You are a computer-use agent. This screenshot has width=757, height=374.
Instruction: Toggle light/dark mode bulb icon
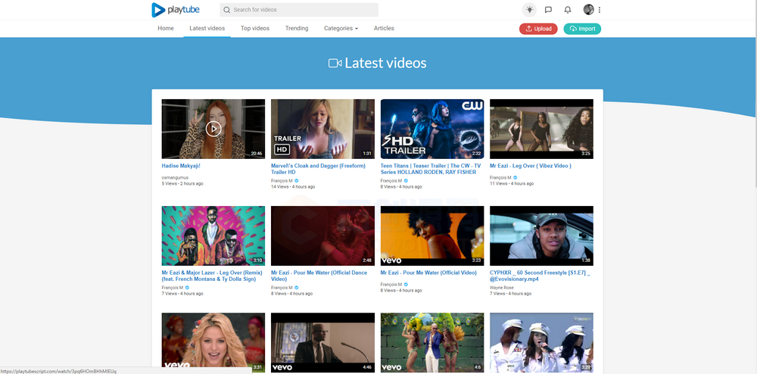529,10
